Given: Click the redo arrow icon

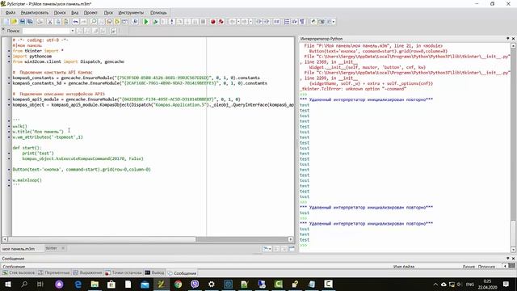Looking at the screenshot, I should coord(84,22).
